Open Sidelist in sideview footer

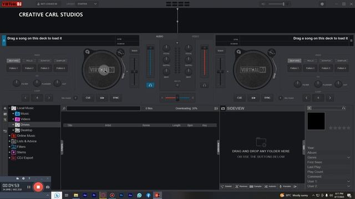pos(226,186)
